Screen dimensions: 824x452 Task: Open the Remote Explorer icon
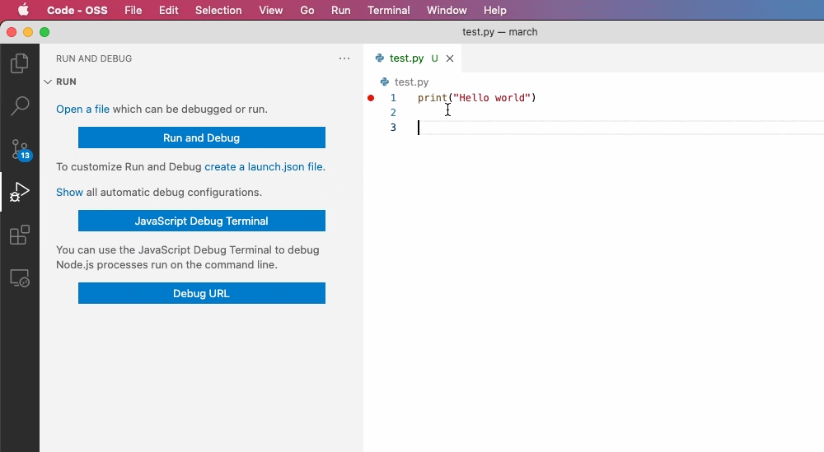[20, 278]
